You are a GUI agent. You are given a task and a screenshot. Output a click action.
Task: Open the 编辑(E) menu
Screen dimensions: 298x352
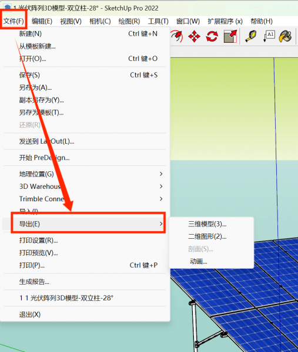(42, 21)
